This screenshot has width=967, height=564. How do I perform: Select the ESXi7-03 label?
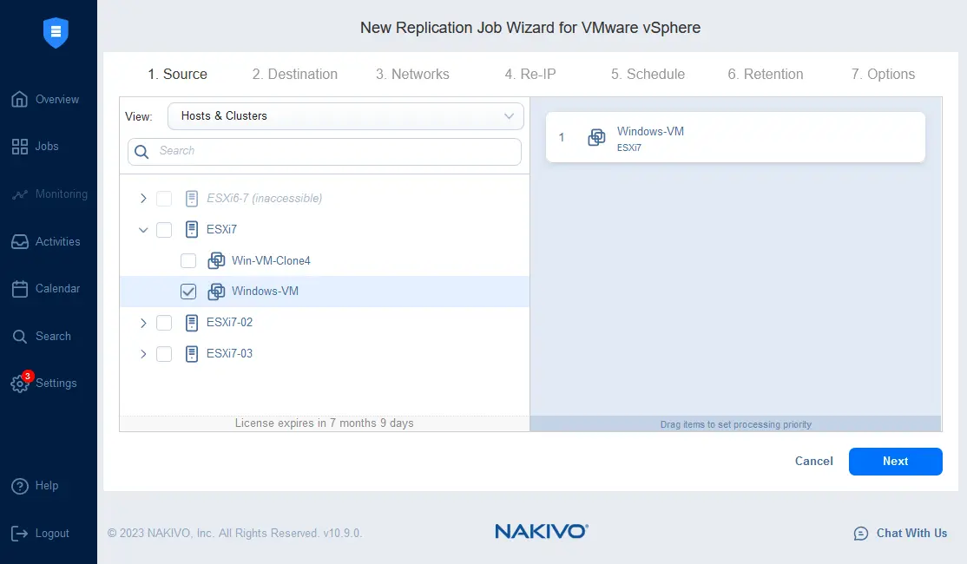point(229,354)
